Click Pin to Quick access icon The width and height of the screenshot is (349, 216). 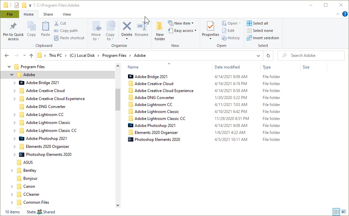[x=13, y=26]
